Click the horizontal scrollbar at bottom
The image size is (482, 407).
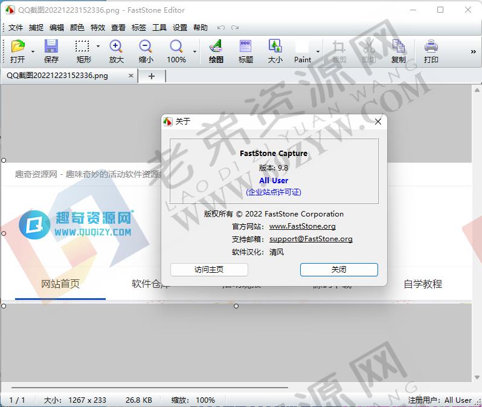pyautogui.click(x=150, y=388)
